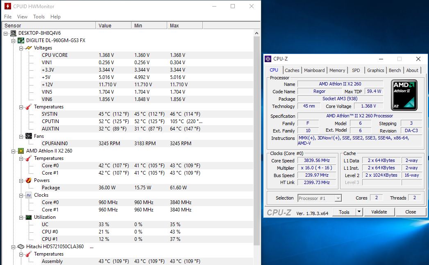Click the Core Speed value 3839.56 MHz
Viewport: 429px width, 265px height.
coord(317,160)
